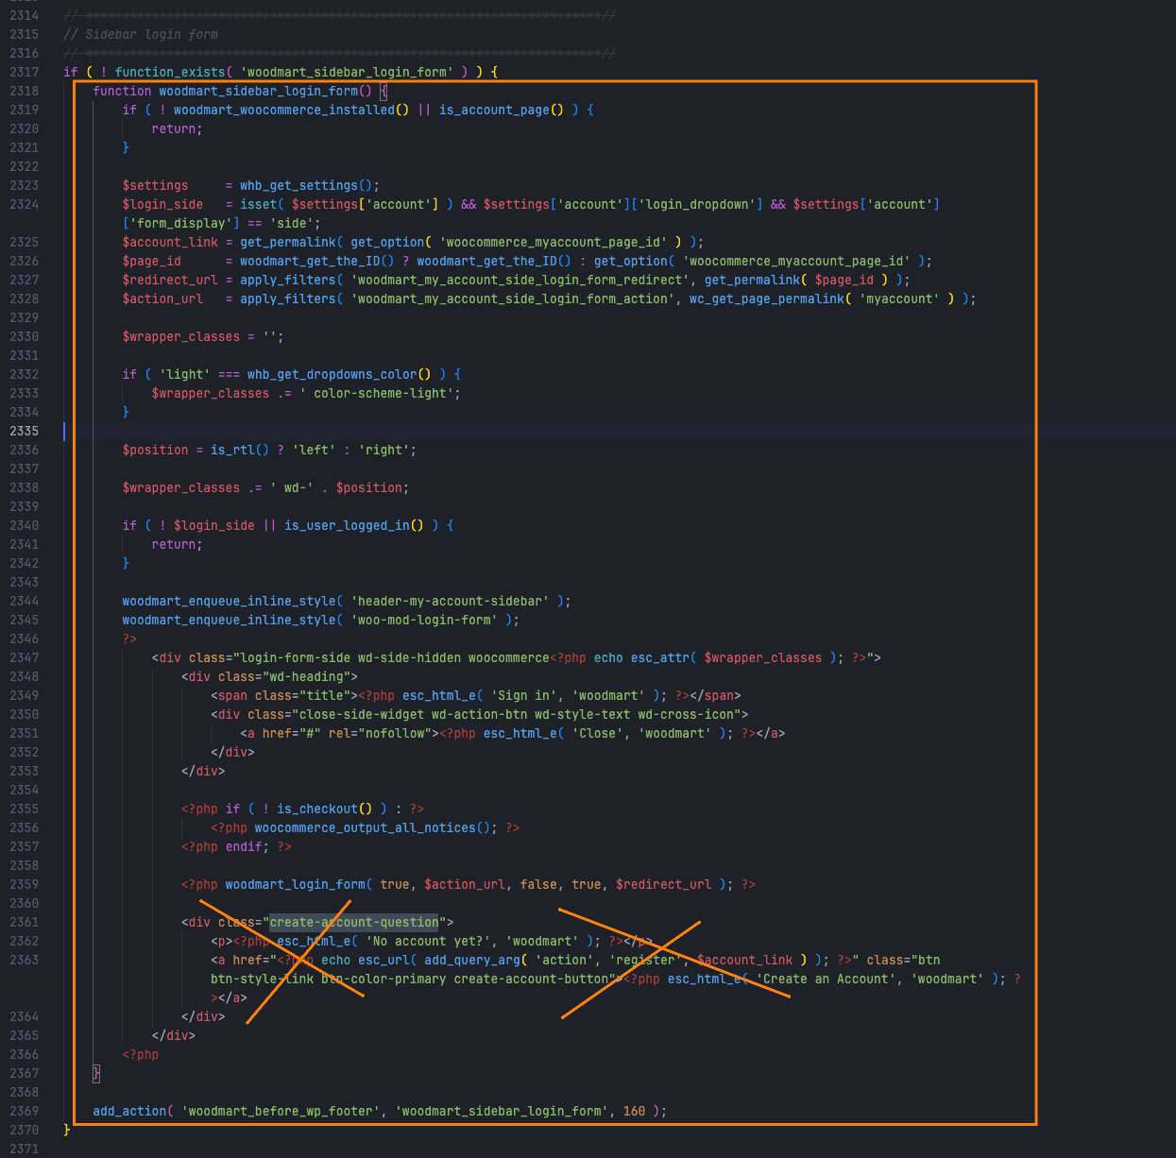Viewport: 1176px width, 1158px height.
Task: Click the 'add_query_arg' call
Action: [472, 960]
